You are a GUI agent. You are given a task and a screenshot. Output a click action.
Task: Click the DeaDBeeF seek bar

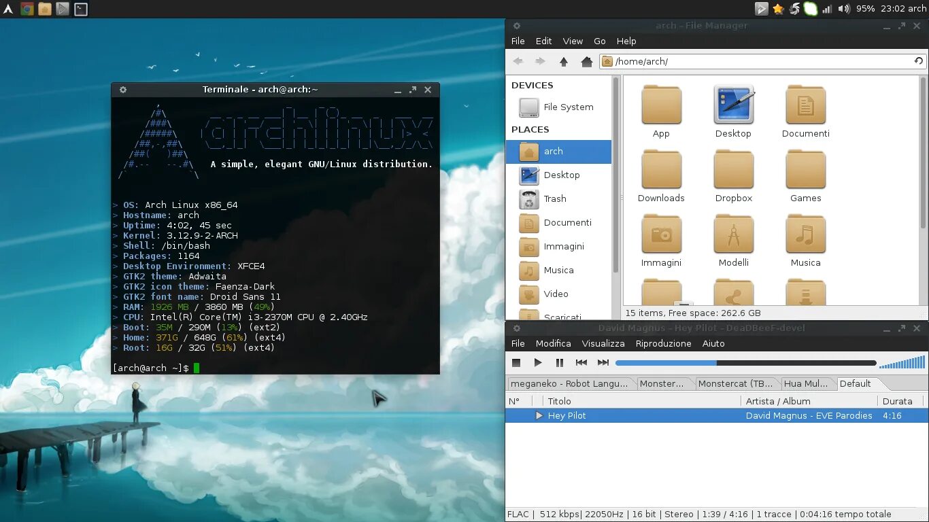pyautogui.click(x=746, y=363)
